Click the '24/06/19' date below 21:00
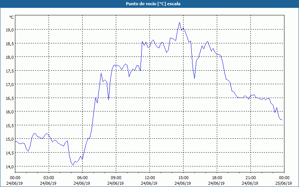Image resolution: width=299 pixels, height=187 pixels. click(x=250, y=183)
